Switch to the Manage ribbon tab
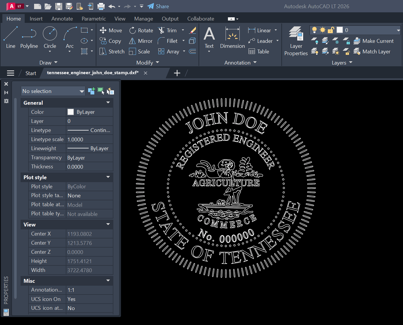This screenshot has height=325, width=403. pos(144,18)
